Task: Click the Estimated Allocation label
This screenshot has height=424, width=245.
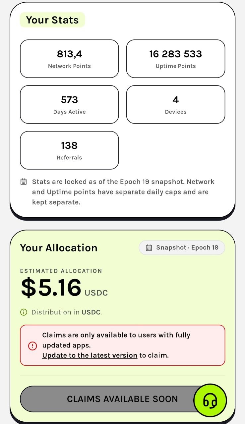Action: tap(61, 271)
